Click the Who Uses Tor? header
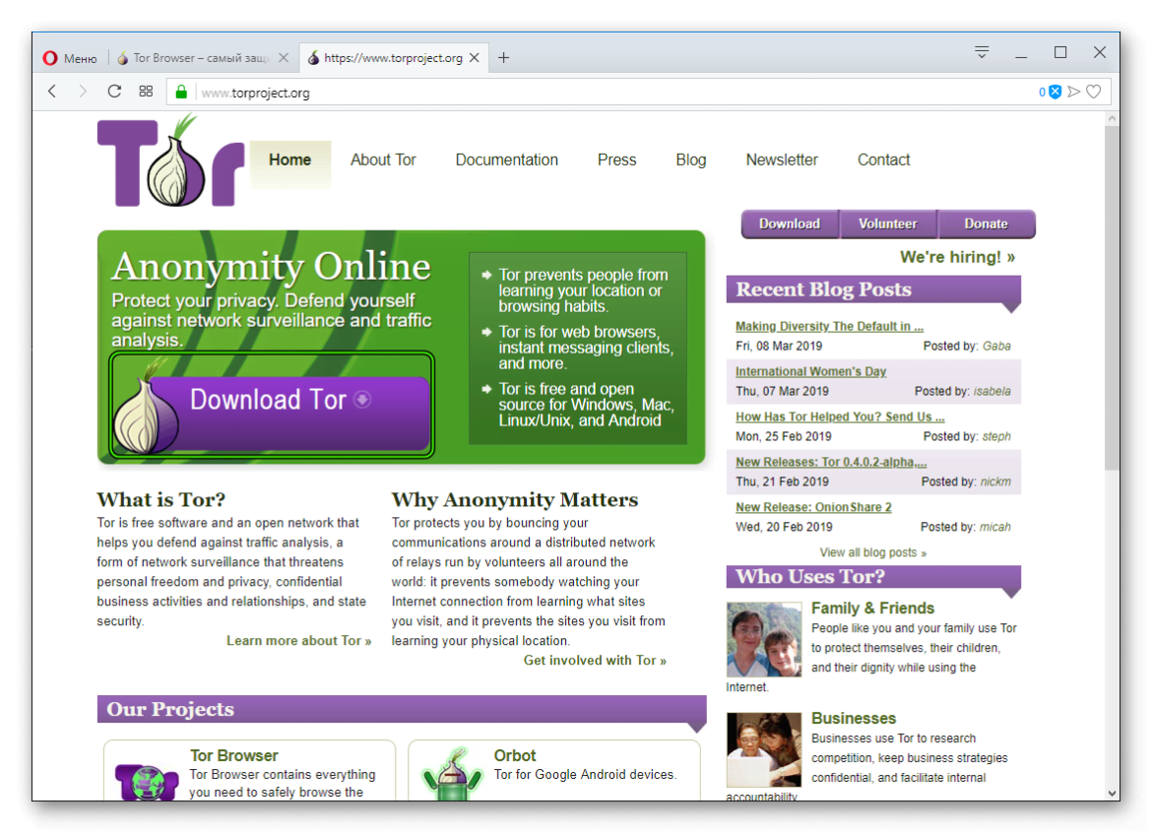1152x833 pixels. pyautogui.click(x=873, y=577)
